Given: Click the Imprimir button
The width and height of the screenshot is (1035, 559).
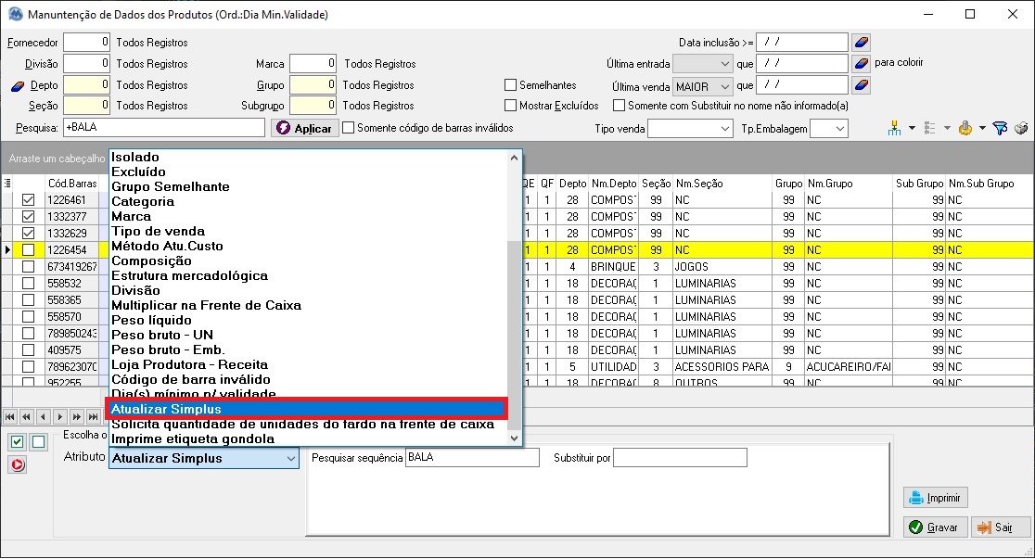Looking at the screenshot, I should pyautogui.click(x=936, y=498).
